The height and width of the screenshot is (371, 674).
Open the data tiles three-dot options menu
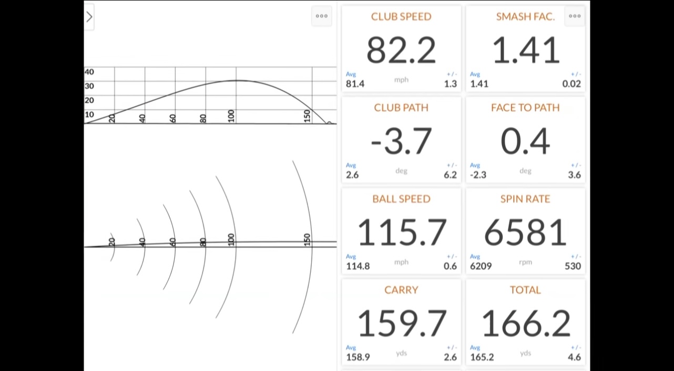tap(575, 16)
